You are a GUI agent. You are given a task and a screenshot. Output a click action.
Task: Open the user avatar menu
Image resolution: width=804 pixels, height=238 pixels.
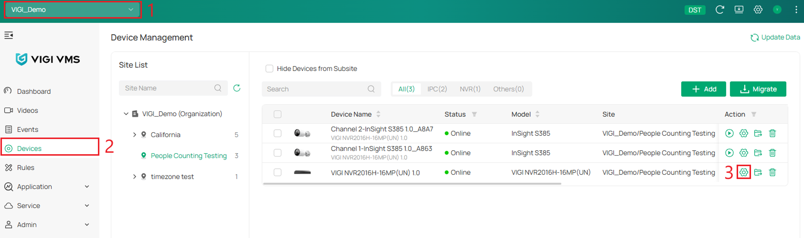777,10
